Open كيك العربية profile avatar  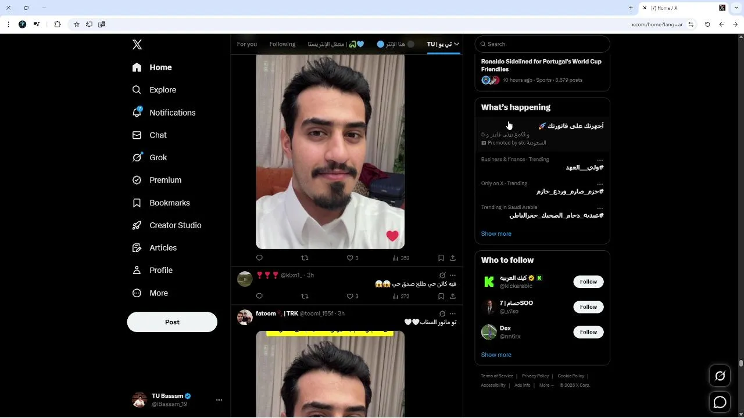pyautogui.click(x=489, y=282)
